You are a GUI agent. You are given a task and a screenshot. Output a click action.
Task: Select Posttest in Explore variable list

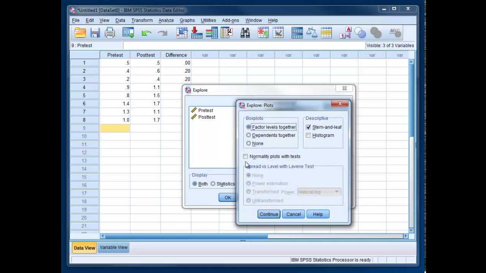point(207,117)
